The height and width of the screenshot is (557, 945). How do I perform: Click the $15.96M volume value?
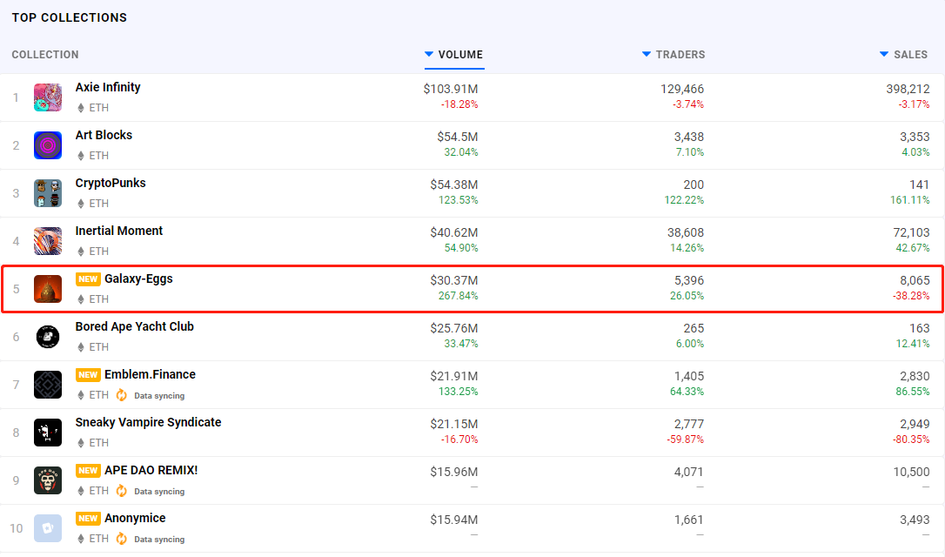[454, 472]
